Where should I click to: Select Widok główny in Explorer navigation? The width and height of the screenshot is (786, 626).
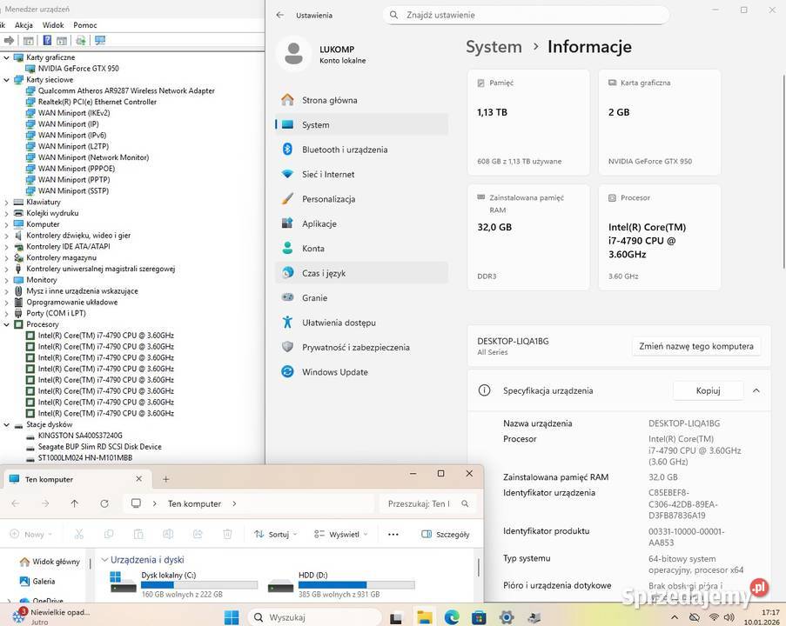click(50, 562)
